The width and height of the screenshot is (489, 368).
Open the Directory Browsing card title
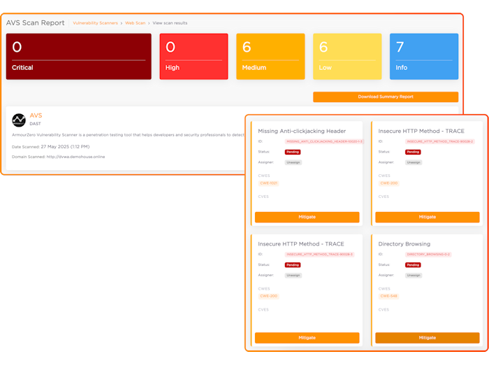(x=404, y=244)
